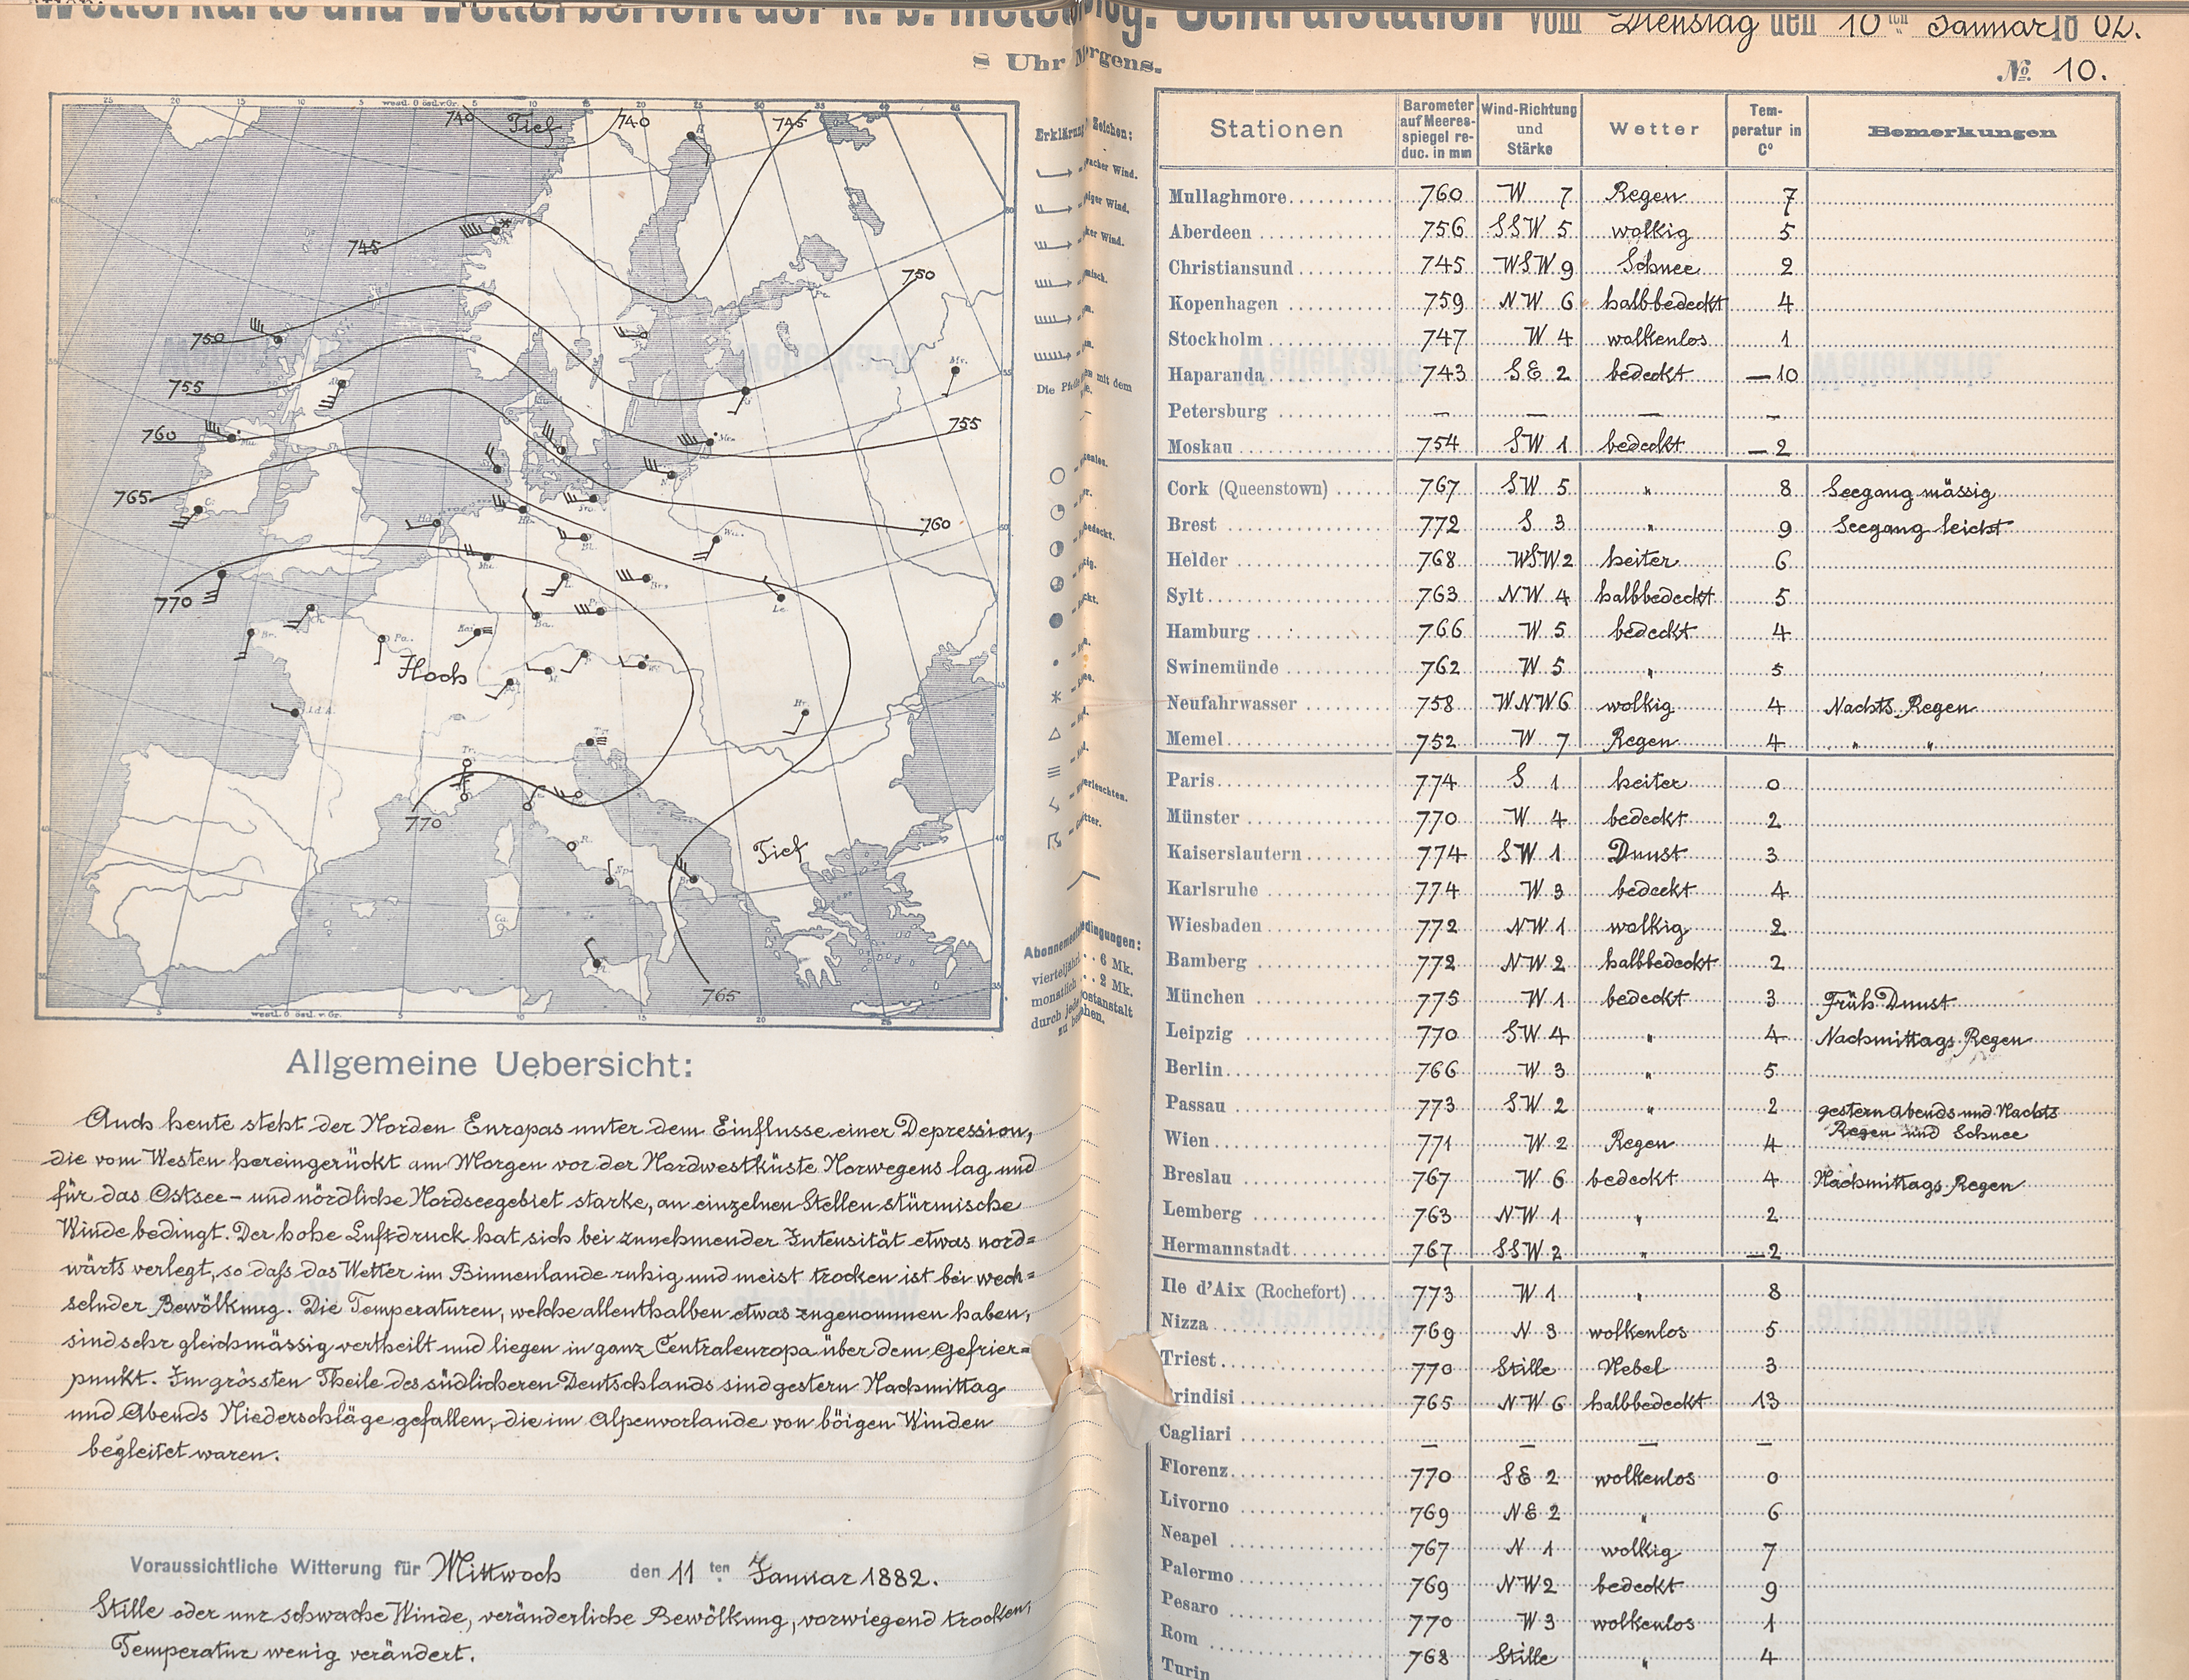Image resolution: width=2189 pixels, height=1680 pixels.
Task: Select the 'Stockholm' station name
Action: [1215, 339]
